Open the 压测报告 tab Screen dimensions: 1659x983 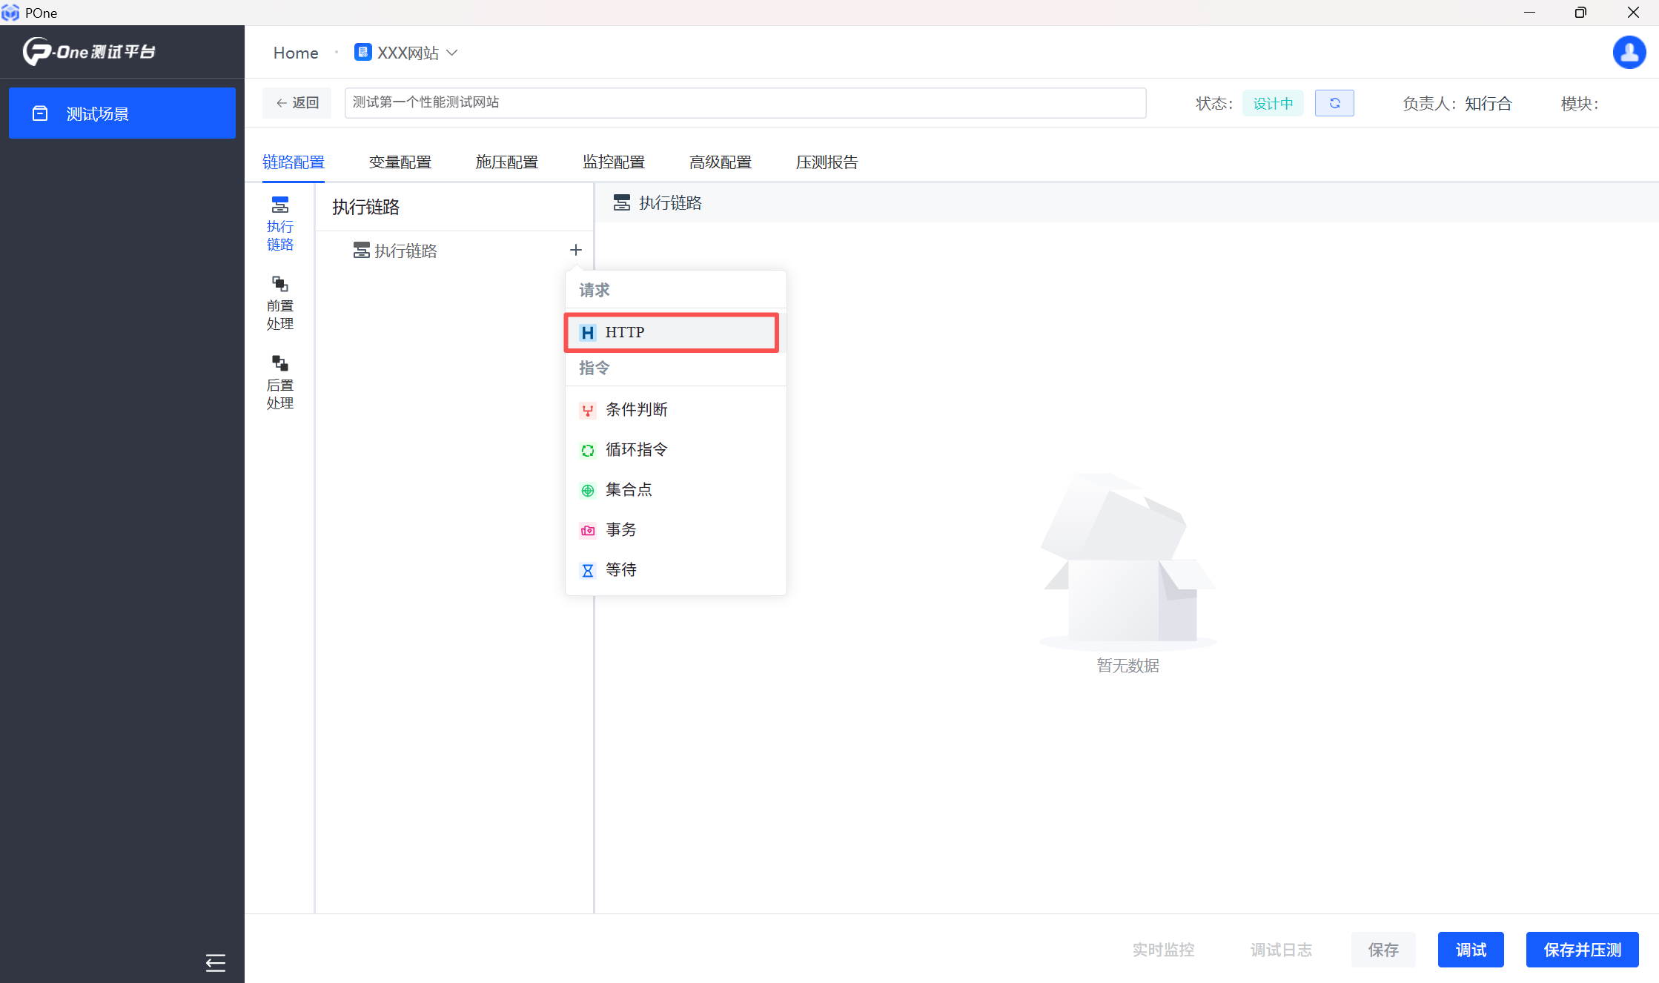[x=827, y=162]
